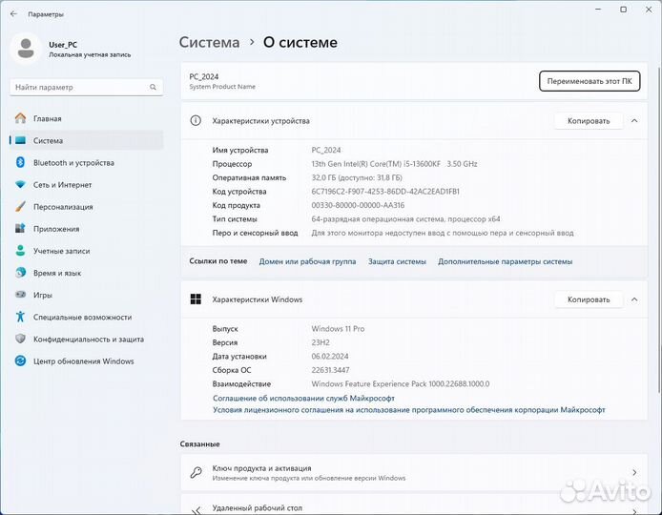The image size is (662, 515).
Task: Focus the Найти параметр search field
Action: [x=86, y=87]
